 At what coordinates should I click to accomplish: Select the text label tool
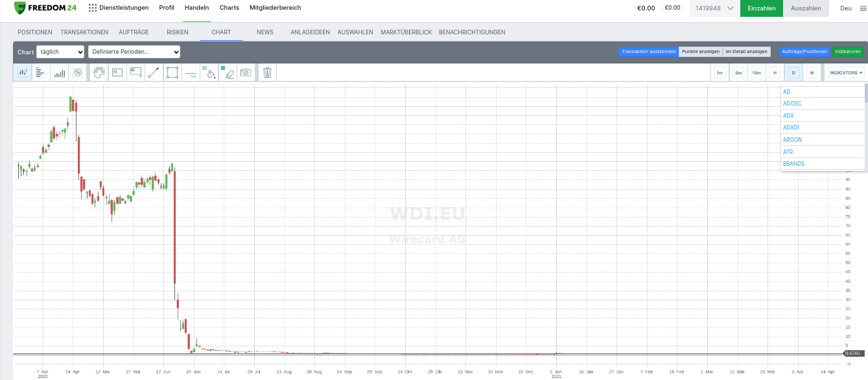[117, 73]
